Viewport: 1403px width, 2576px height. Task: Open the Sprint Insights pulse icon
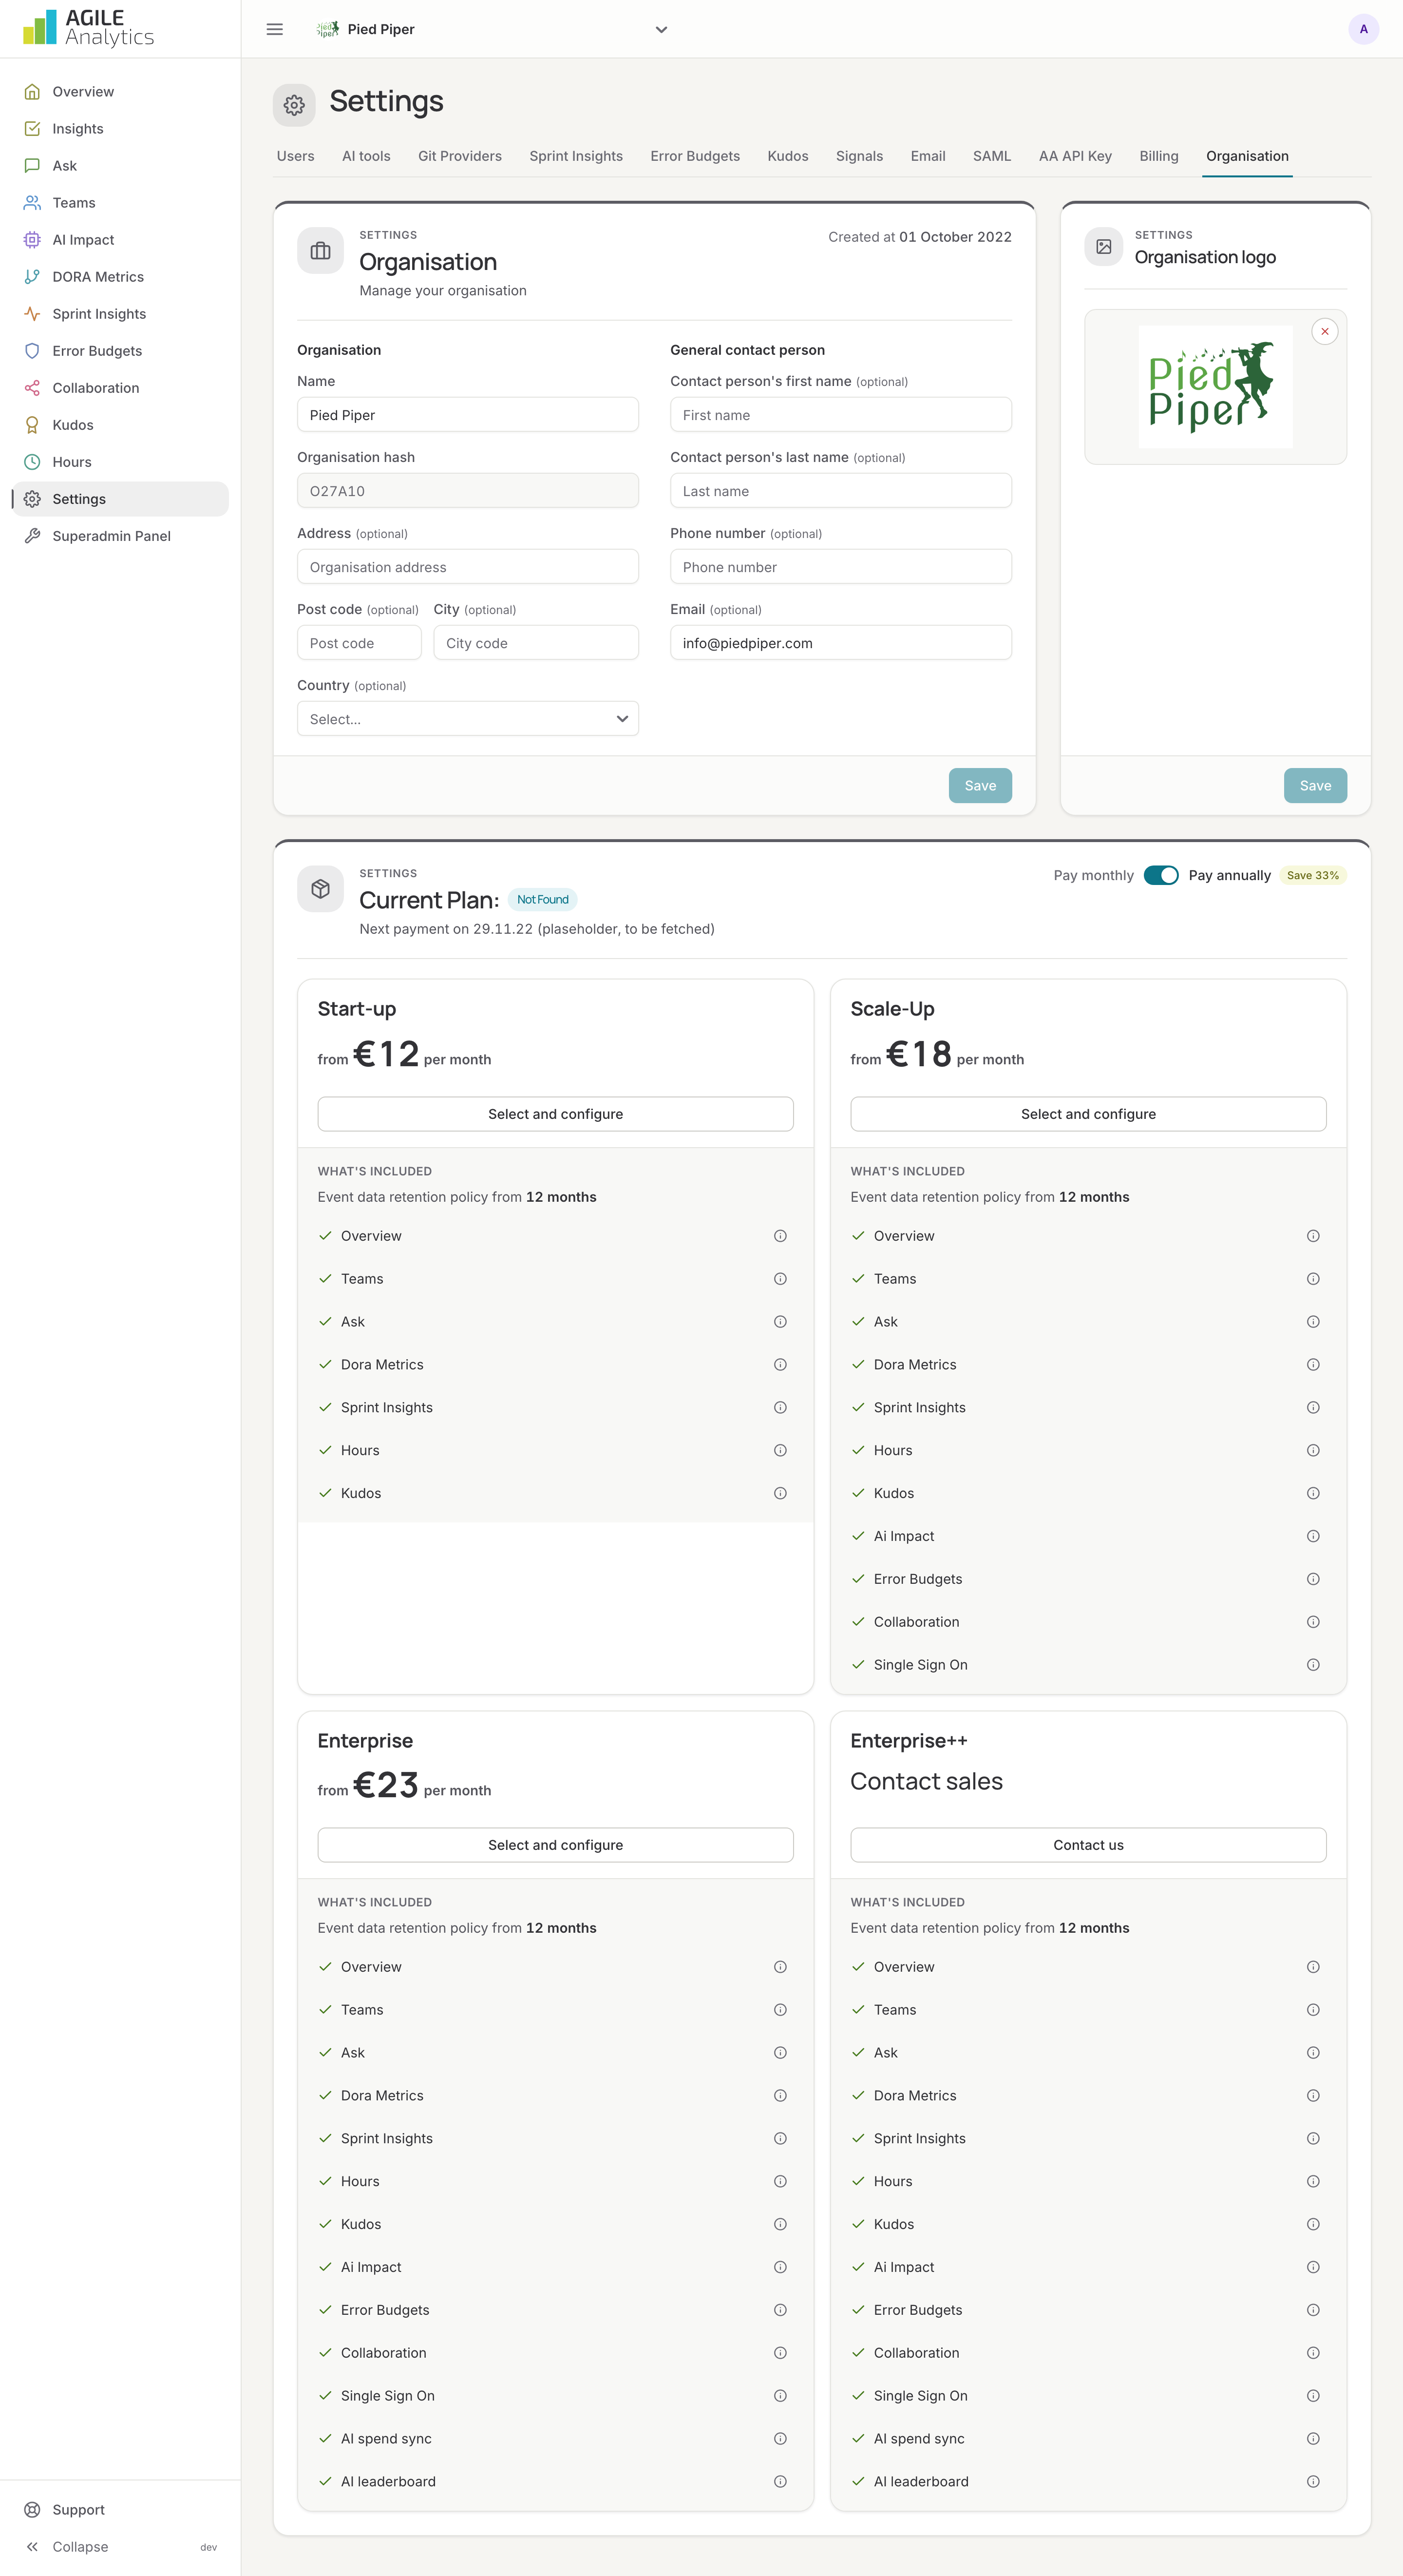point(32,314)
